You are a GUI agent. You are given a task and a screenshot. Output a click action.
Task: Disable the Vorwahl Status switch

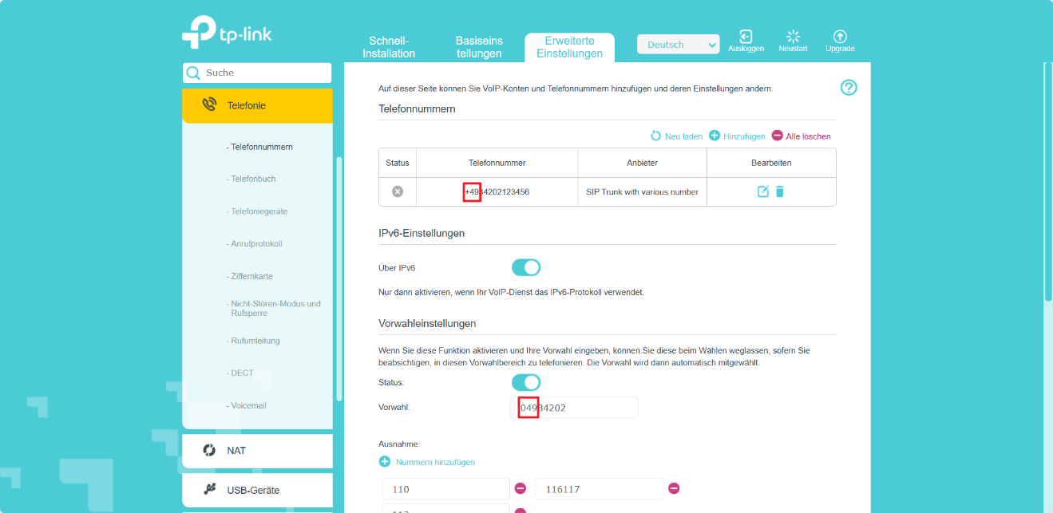pyautogui.click(x=526, y=382)
